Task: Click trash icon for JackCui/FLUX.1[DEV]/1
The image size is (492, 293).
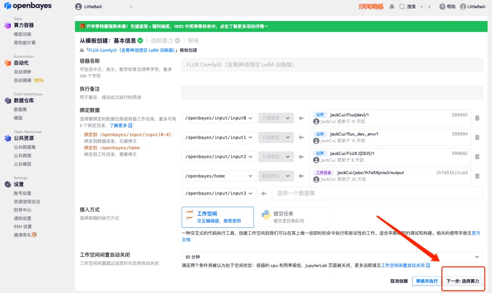Action: (477, 156)
